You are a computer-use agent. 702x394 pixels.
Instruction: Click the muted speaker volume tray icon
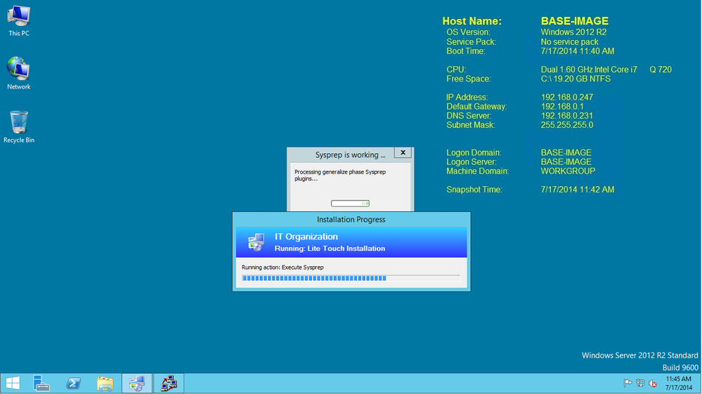point(653,383)
